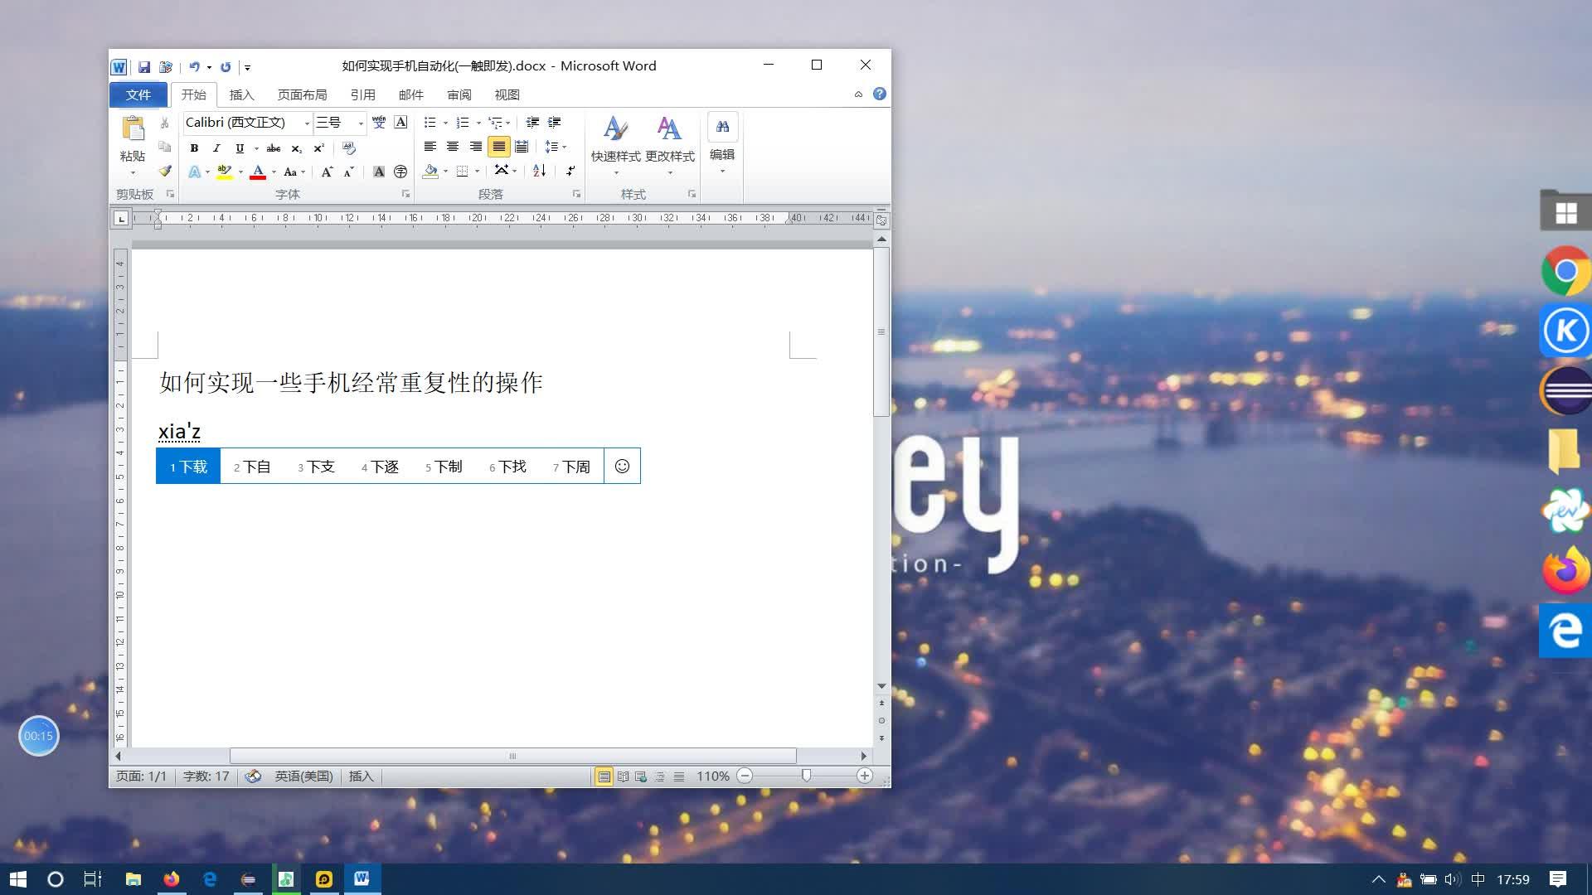The height and width of the screenshot is (895, 1592).
Task: Click the Character Border icon
Action: pos(400,123)
